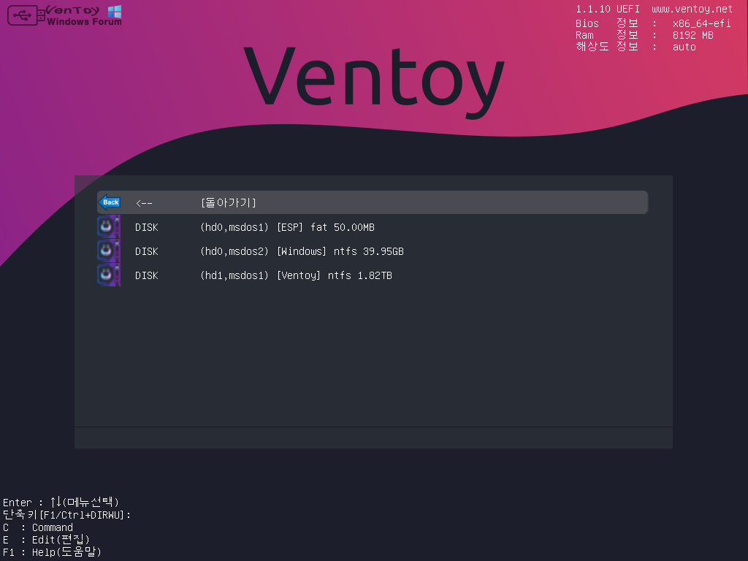Click the Windows flag logo icon
This screenshot has height=561, width=748.
point(115,12)
